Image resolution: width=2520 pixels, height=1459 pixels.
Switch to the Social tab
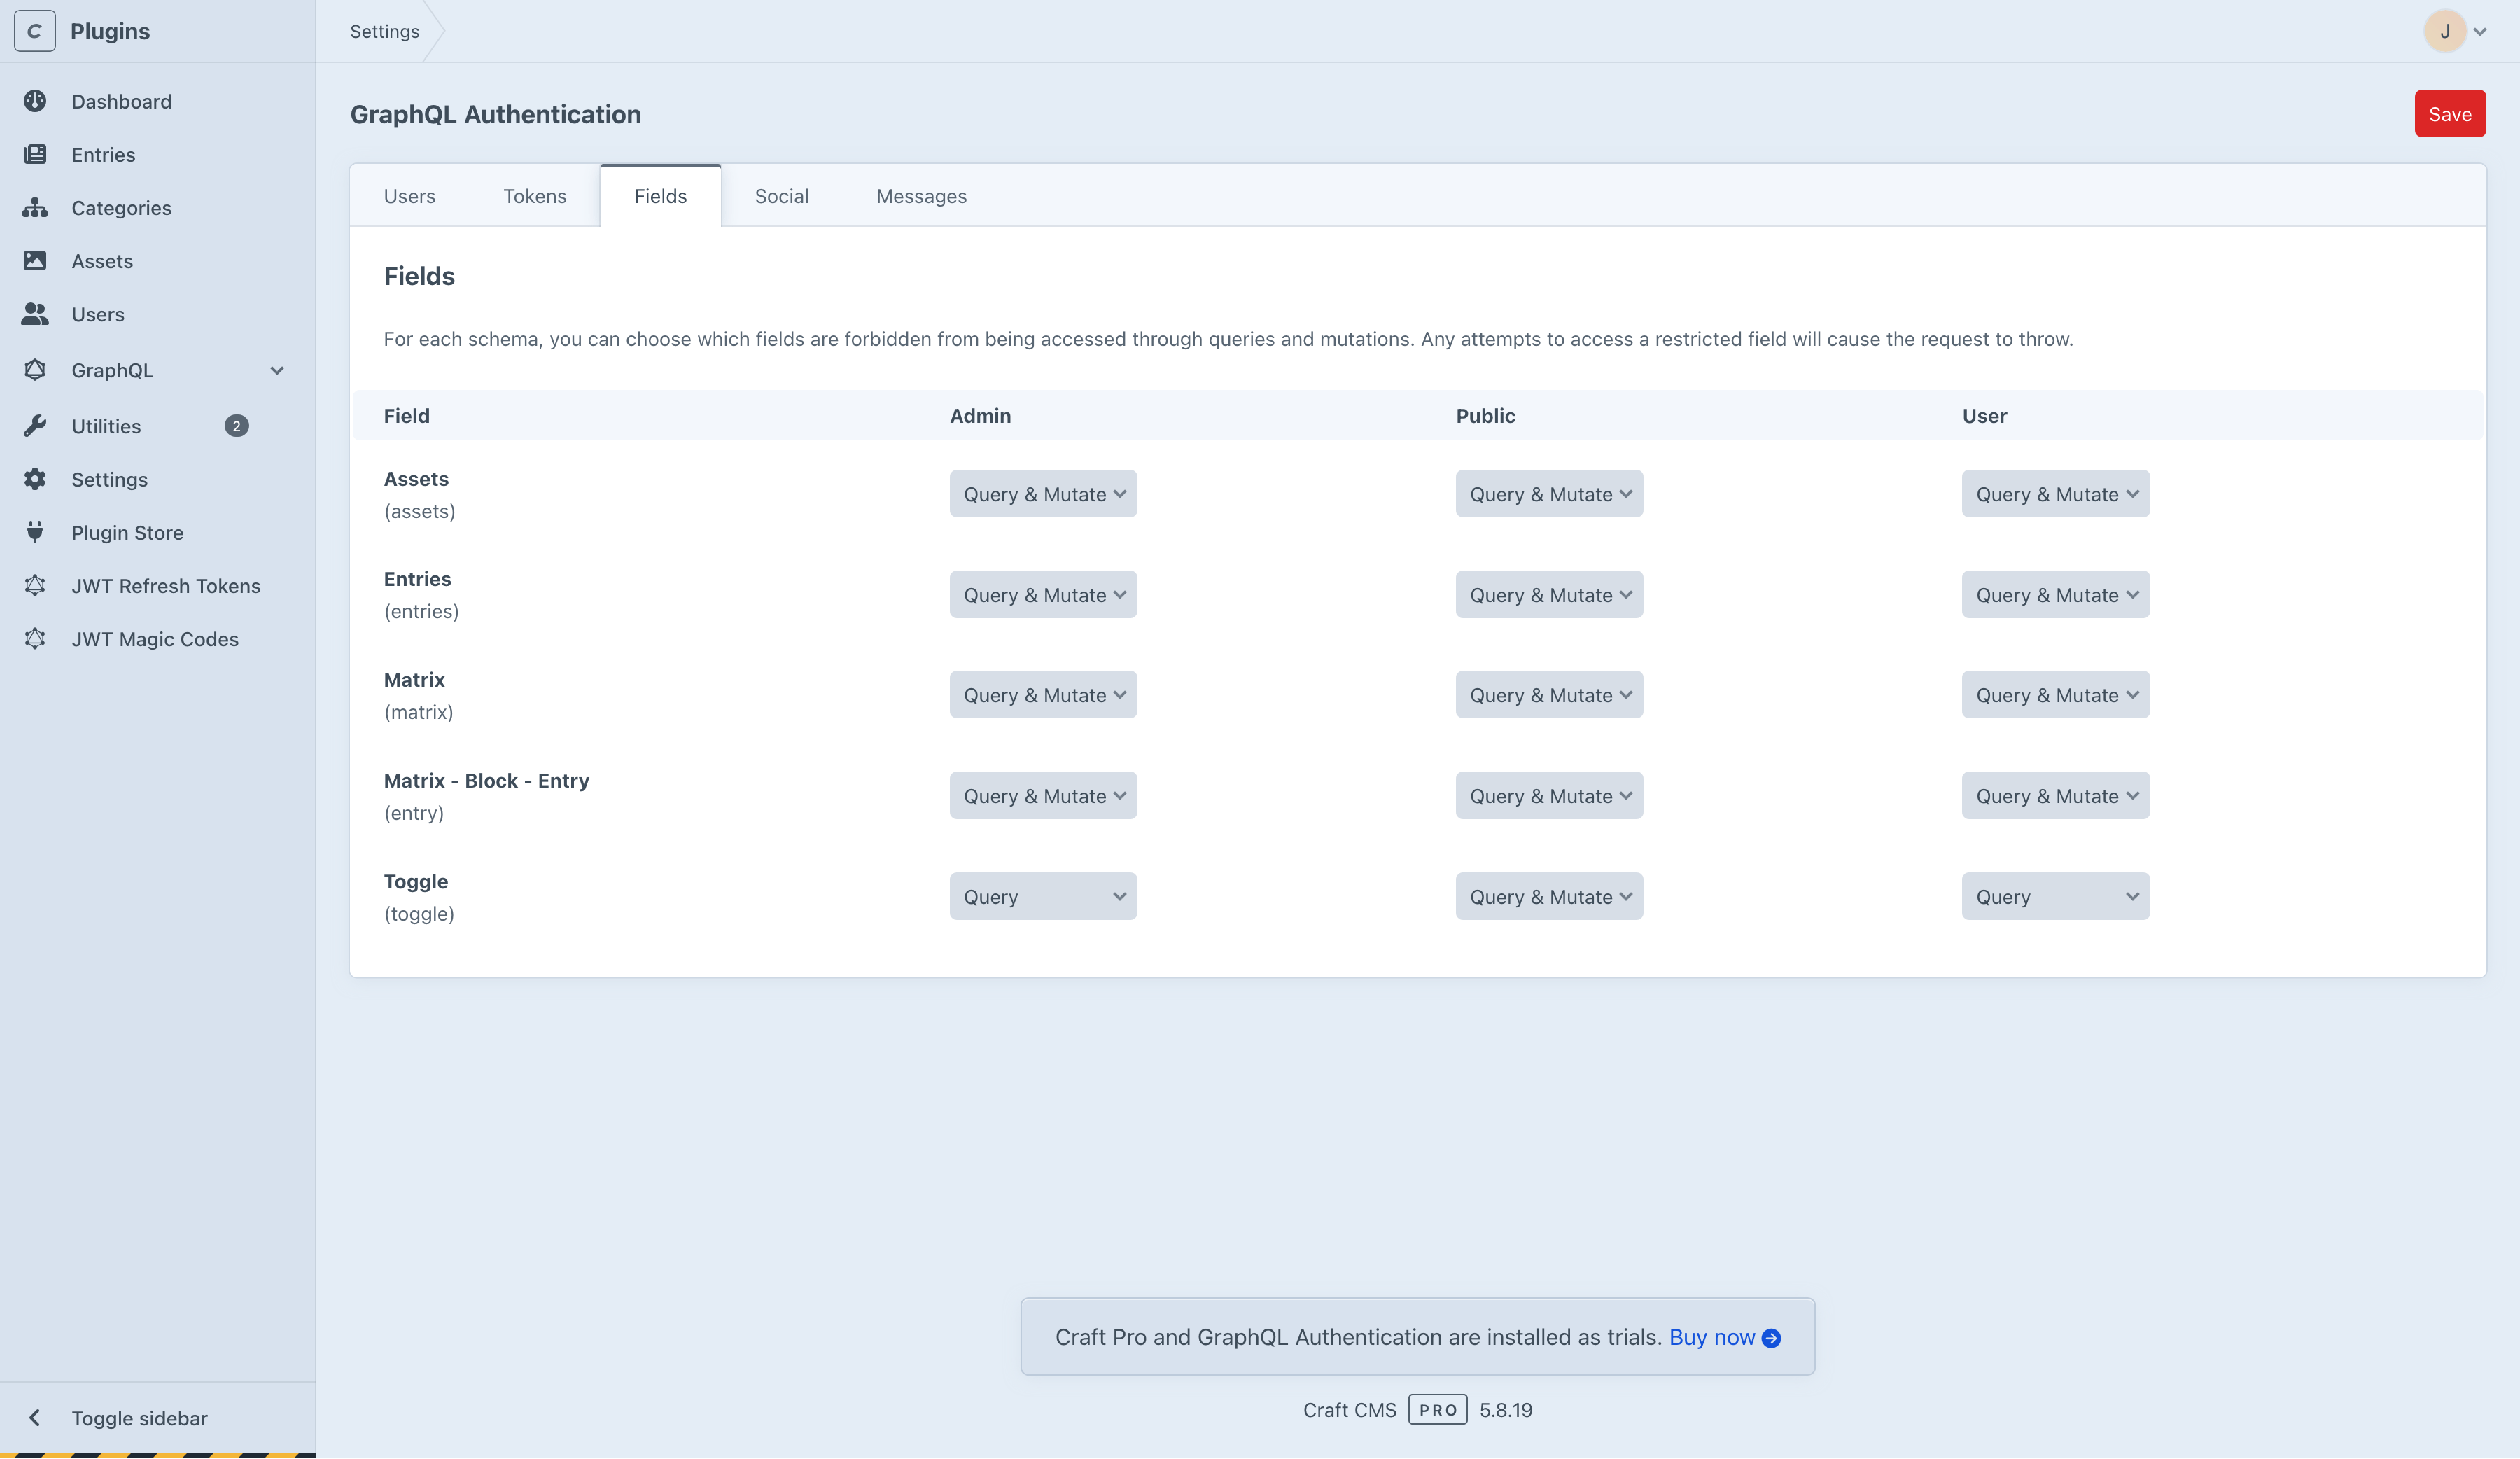tap(781, 196)
